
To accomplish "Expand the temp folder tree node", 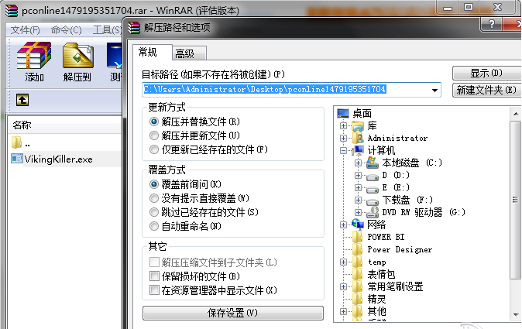I will pyautogui.click(x=342, y=262).
